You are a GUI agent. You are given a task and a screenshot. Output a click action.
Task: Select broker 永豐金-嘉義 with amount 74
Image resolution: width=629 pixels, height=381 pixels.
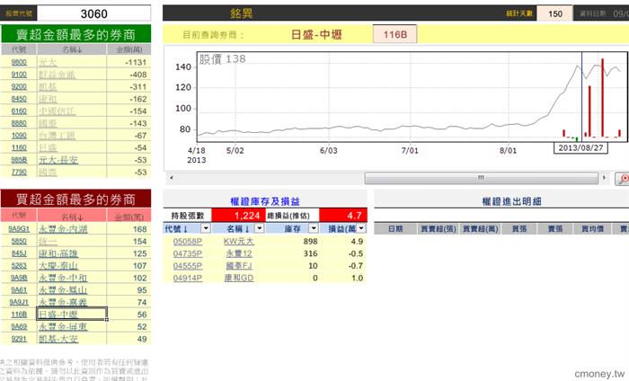coord(63,303)
